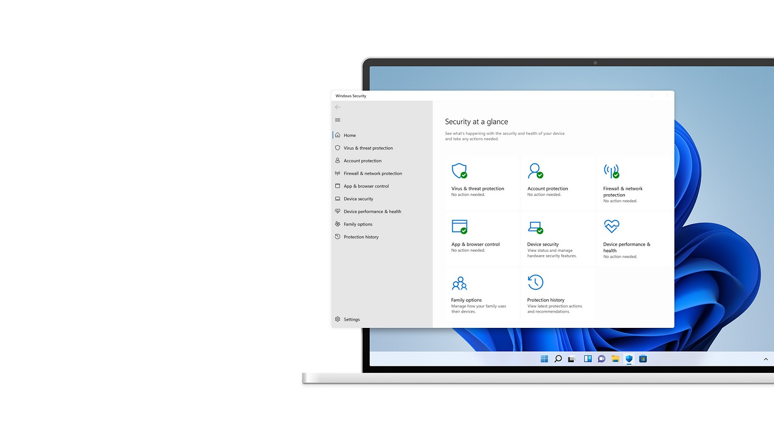Select Account protection in the sidebar
774x435 pixels.
click(363, 161)
